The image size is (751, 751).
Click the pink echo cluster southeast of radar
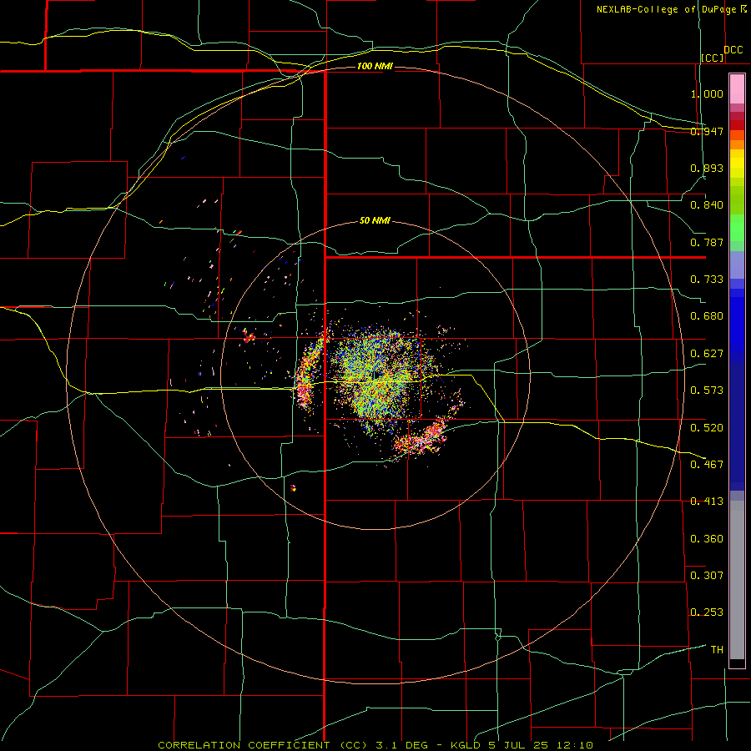421,438
